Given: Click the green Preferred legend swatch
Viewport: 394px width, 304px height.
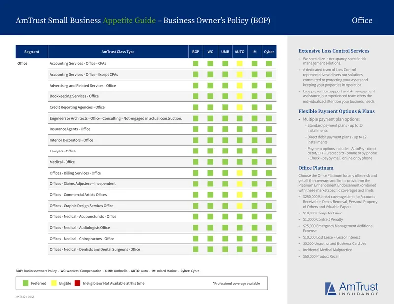Looking at the screenshot, I should (26, 283).
